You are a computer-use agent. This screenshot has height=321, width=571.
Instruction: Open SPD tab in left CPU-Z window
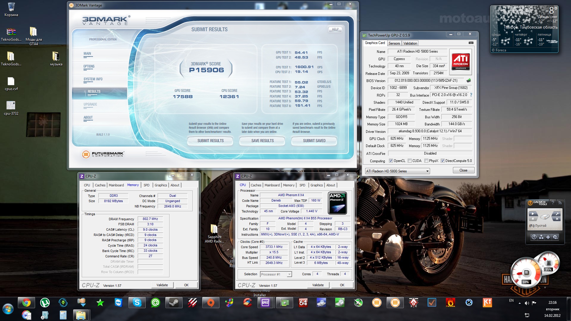pos(147,185)
